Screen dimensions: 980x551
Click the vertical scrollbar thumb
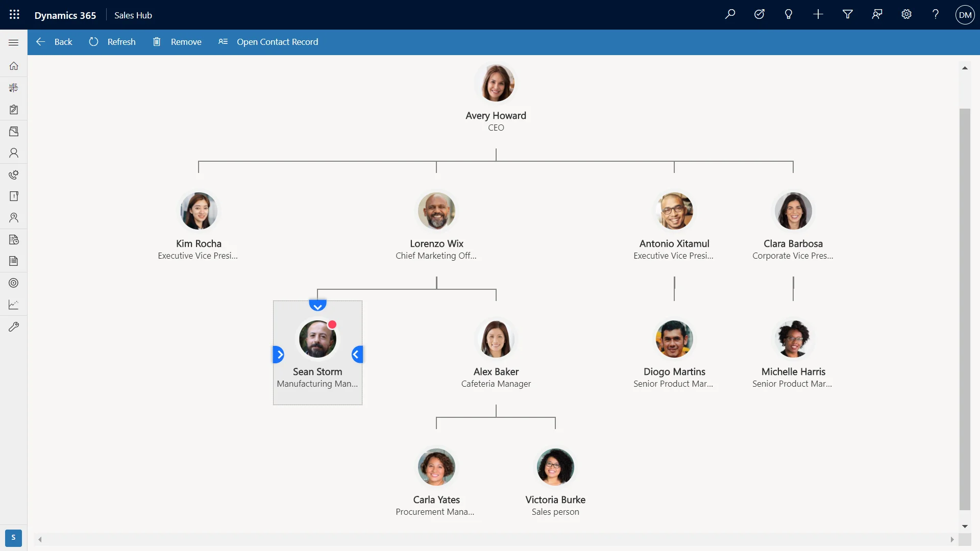point(965,309)
